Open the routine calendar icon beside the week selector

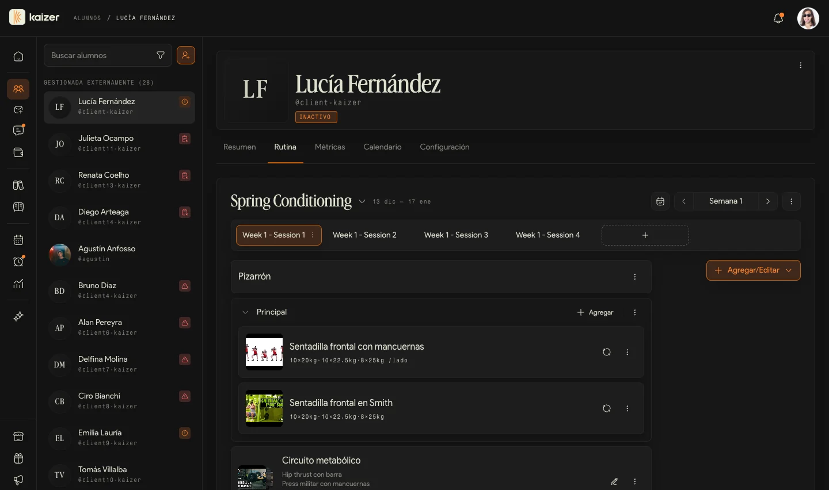click(660, 201)
